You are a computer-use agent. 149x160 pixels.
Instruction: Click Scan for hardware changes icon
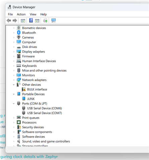point(54,20)
